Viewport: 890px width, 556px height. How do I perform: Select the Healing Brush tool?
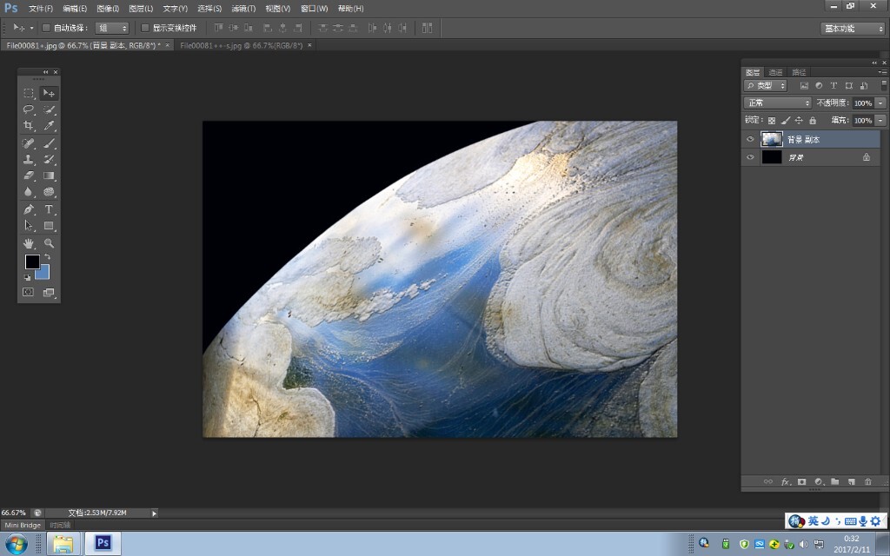coord(29,143)
